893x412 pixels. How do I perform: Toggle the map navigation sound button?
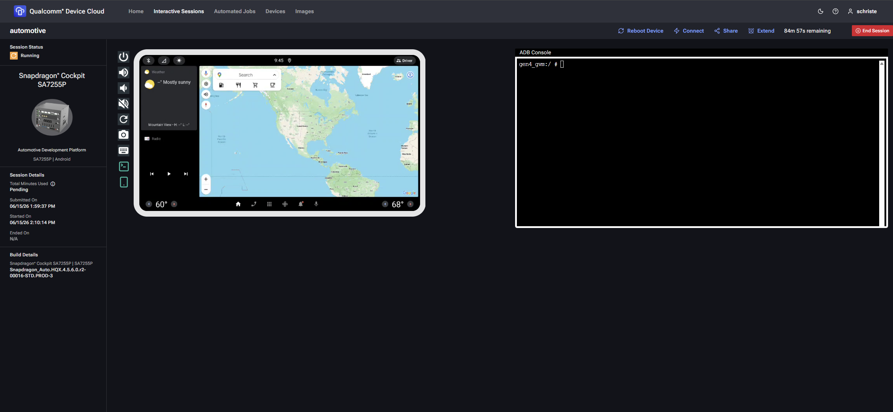tap(206, 94)
